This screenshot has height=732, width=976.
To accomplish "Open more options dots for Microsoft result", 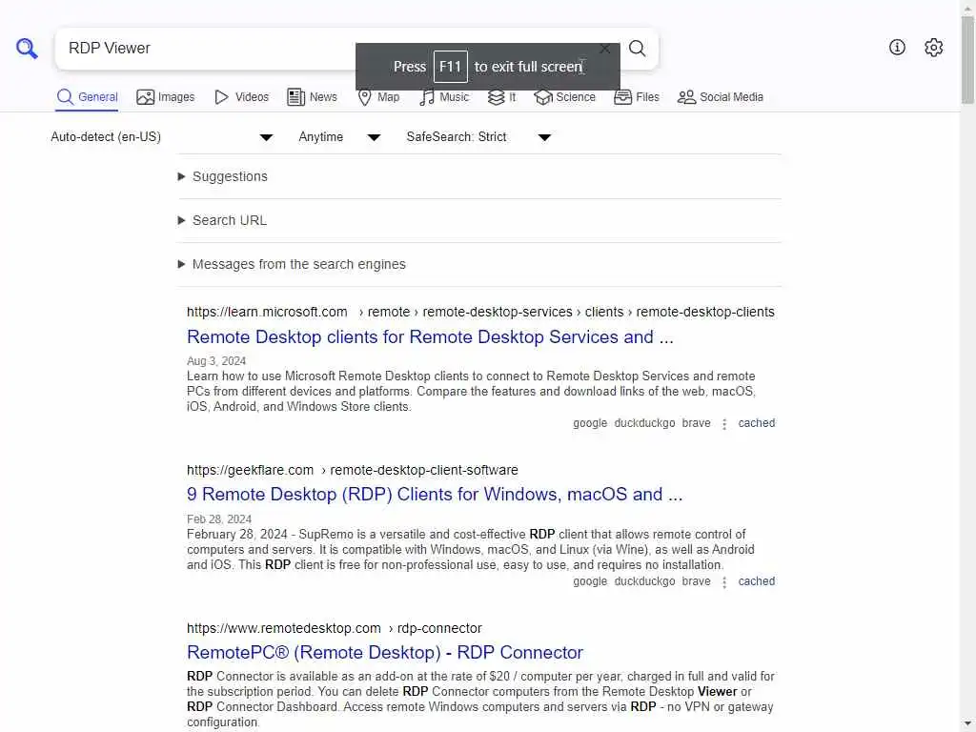I will (x=724, y=424).
